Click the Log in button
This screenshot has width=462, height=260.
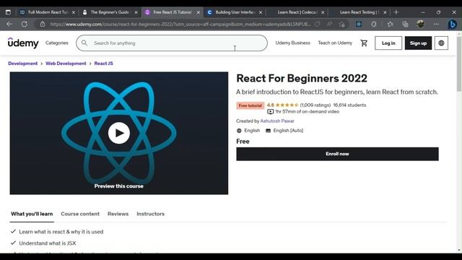point(388,43)
